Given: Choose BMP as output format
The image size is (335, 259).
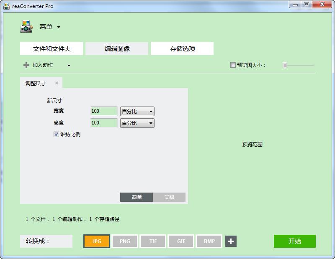Looking at the screenshot, I should click(209, 241).
